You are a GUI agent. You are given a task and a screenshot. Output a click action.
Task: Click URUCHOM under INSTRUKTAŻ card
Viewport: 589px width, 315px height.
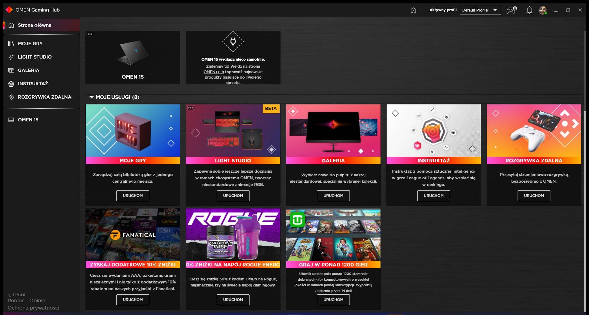point(434,196)
